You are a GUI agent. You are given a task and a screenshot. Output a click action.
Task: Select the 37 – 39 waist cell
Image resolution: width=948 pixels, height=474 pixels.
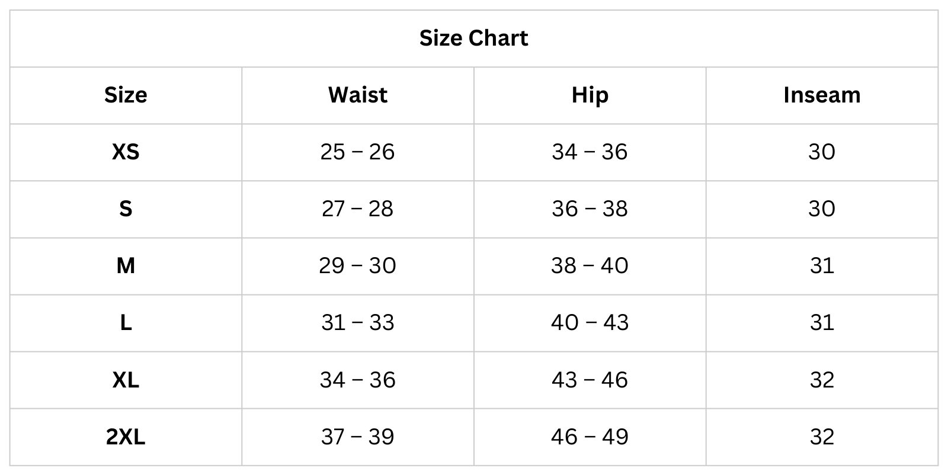(357, 437)
